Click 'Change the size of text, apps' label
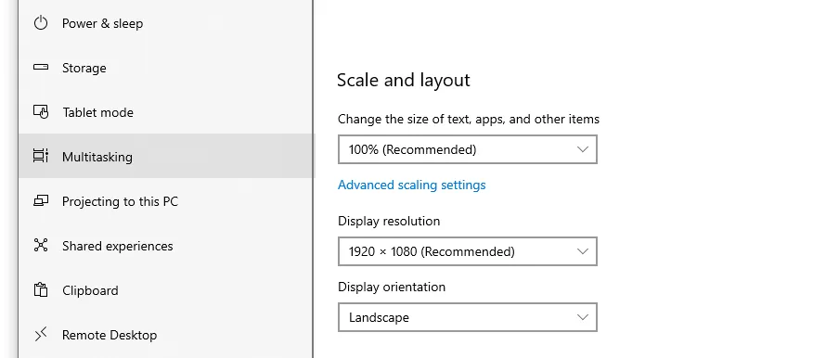Viewport: 813px width, 358px height. click(x=468, y=119)
